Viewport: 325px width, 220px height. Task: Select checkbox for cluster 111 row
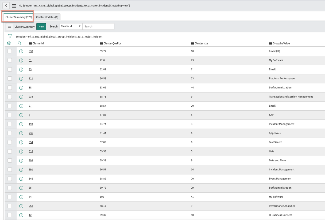(10, 78)
